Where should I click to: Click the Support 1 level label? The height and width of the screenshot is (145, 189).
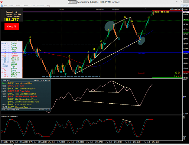click(x=142, y=73)
